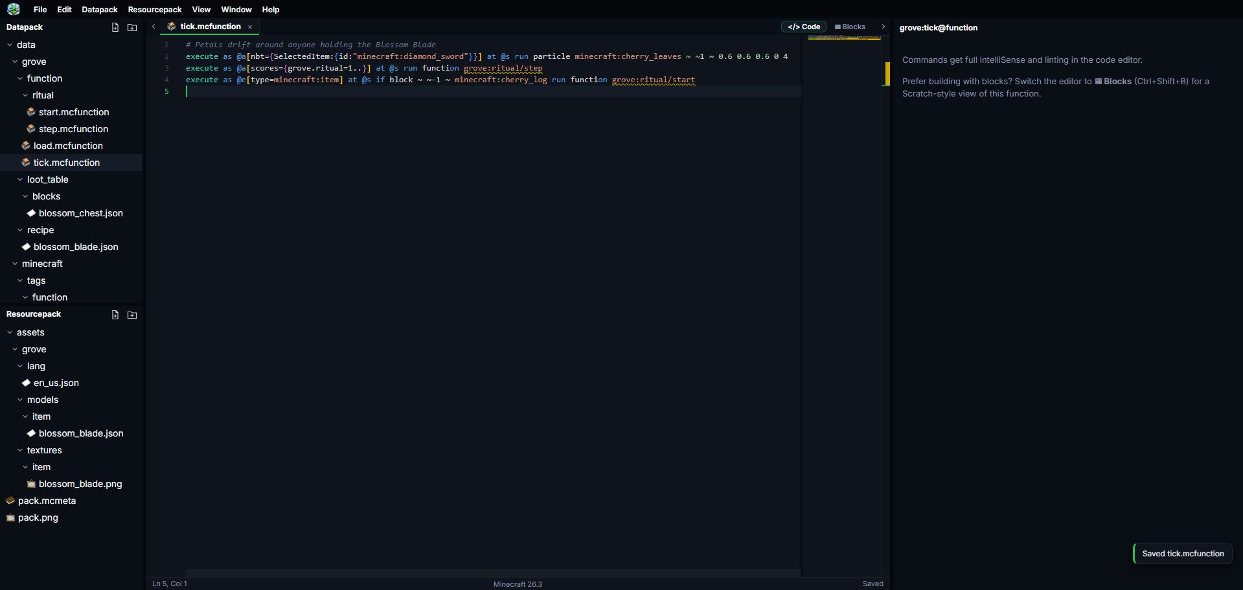
Task: Open the Window menu
Action: point(236,10)
